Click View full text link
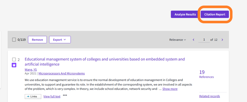 (52, 96)
